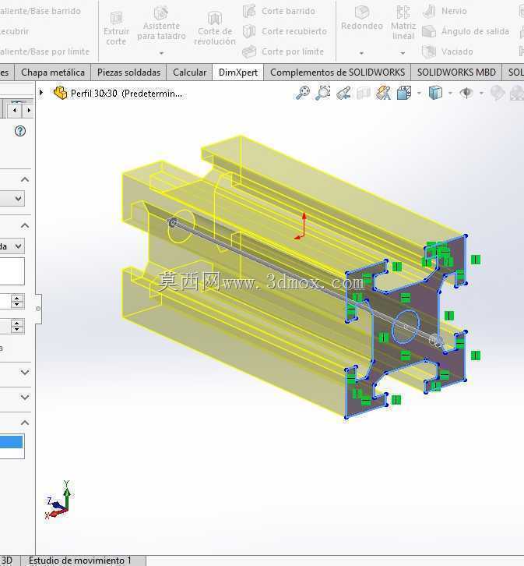Expand the first collapsed PropertyManager section

(x=24, y=372)
